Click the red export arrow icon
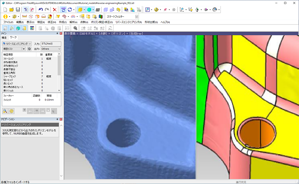Viewport: 299px width, 184px height. tap(32, 10)
